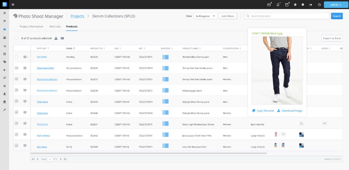The image size is (349, 170).
Task: Click the Add Filters button
Action: (x=228, y=16)
